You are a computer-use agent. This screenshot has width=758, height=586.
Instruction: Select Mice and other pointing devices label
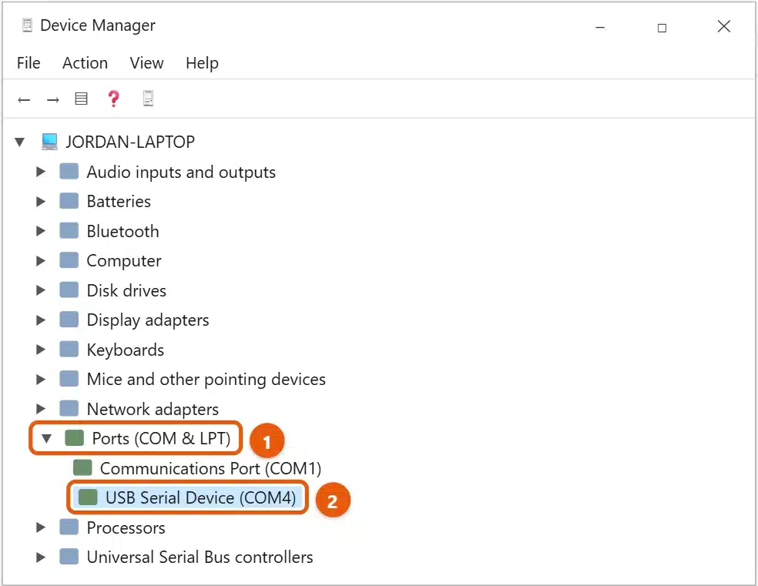(x=206, y=379)
